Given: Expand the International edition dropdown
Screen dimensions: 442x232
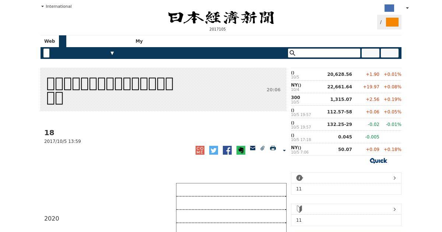Looking at the screenshot, I should tap(56, 6).
